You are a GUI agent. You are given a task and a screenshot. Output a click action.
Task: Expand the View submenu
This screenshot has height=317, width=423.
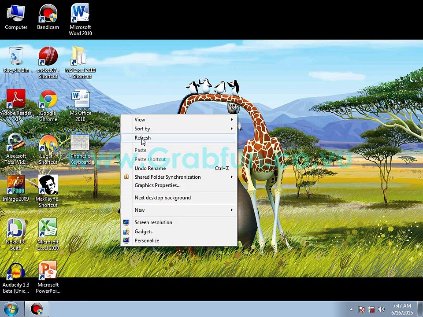click(179, 119)
